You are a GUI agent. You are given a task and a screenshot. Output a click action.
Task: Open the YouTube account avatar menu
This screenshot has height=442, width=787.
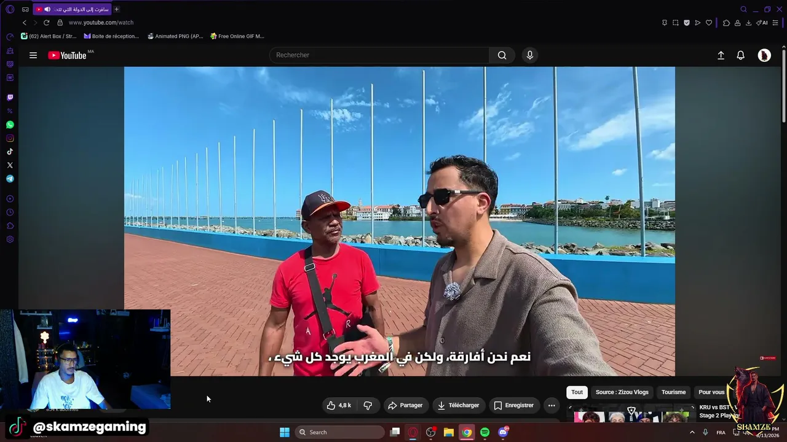pos(764,55)
